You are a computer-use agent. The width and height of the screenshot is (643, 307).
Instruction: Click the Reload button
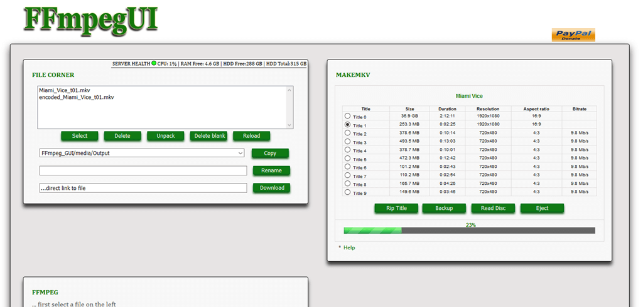click(252, 136)
